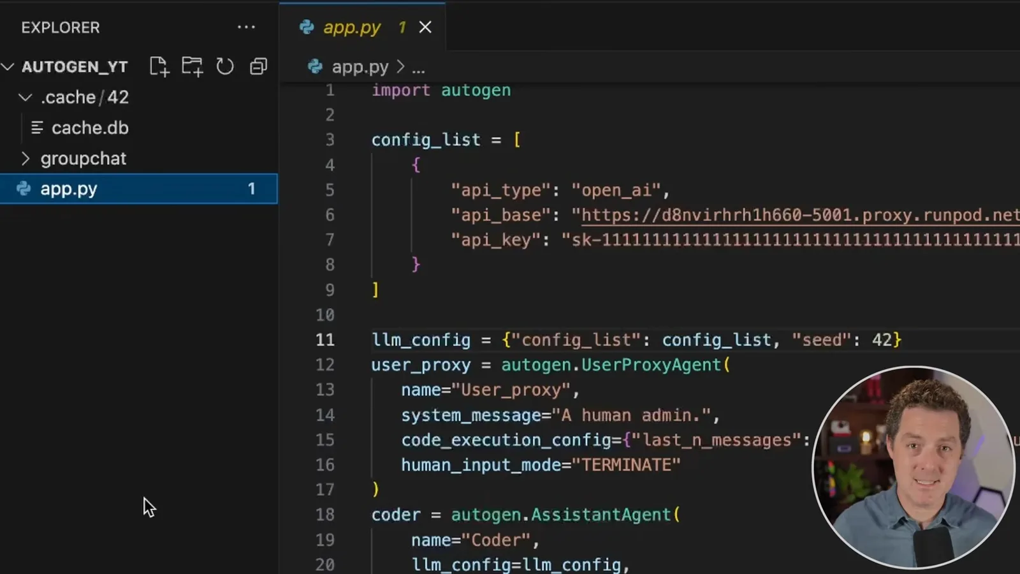Click the New File icon in Explorer

159,66
